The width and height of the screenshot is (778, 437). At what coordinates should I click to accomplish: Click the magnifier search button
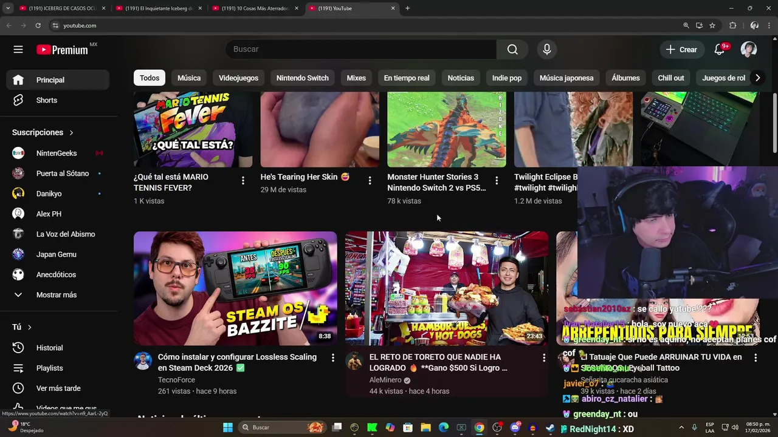pos(512,49)
